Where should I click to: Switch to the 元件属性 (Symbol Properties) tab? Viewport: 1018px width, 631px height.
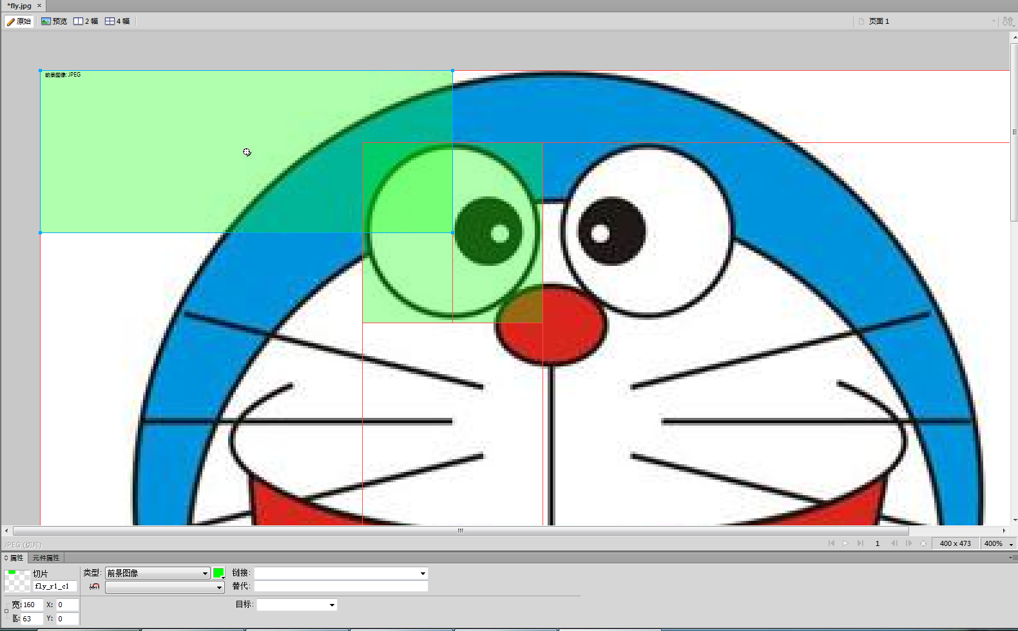pyautogui.click(x=46, y=558)
